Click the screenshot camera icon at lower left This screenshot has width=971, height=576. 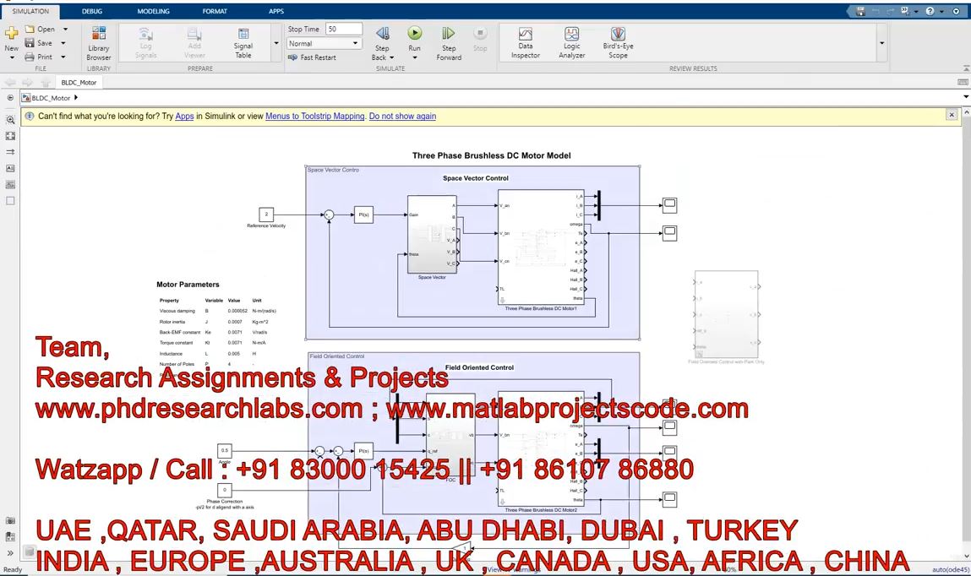pos(10,521)
